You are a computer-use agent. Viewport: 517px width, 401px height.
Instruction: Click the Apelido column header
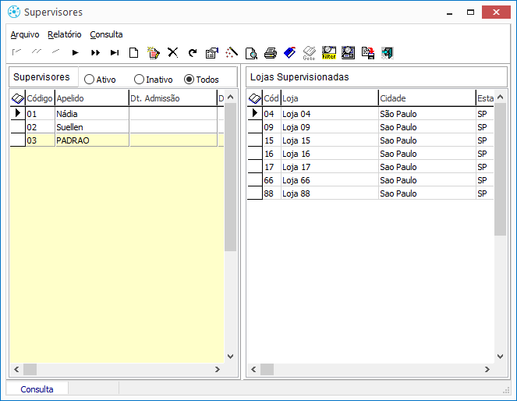tap(92, 98)
